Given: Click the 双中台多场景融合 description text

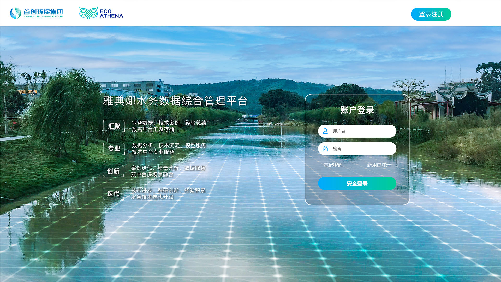Looking at the screenshot, I should pos(152,174).
